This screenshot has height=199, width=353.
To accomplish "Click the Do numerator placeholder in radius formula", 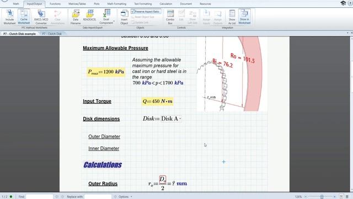I will [x=163, y=180].
